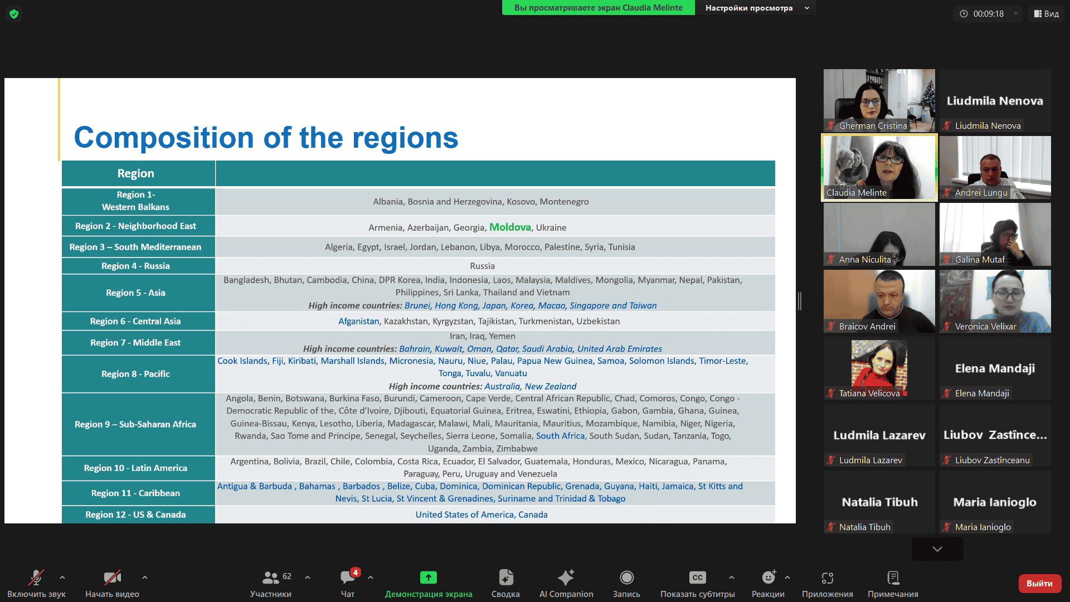This screenshot has height=602, width=1070.
Task: Unmute microphone with the audio toggle
Action: click(x=36, y=578)
